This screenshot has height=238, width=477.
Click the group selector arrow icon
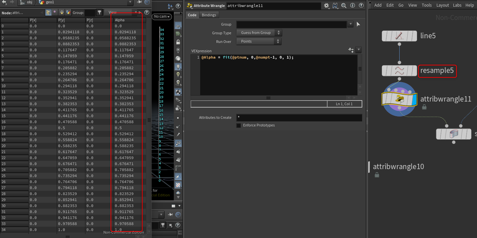pyautogui.click(x=359, y=24)
